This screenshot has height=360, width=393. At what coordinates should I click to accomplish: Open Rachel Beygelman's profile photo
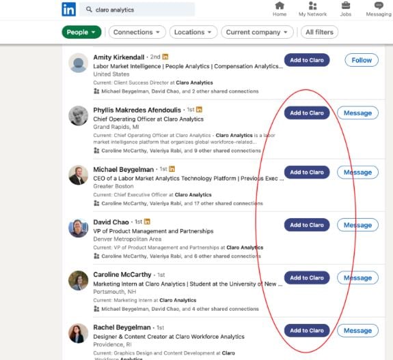click(79, 333)
